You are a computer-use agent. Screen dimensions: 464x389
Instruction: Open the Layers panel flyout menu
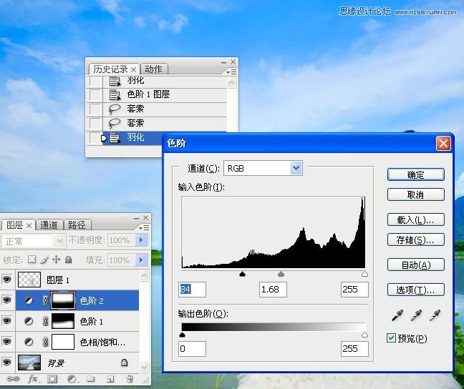coord(144,227)
